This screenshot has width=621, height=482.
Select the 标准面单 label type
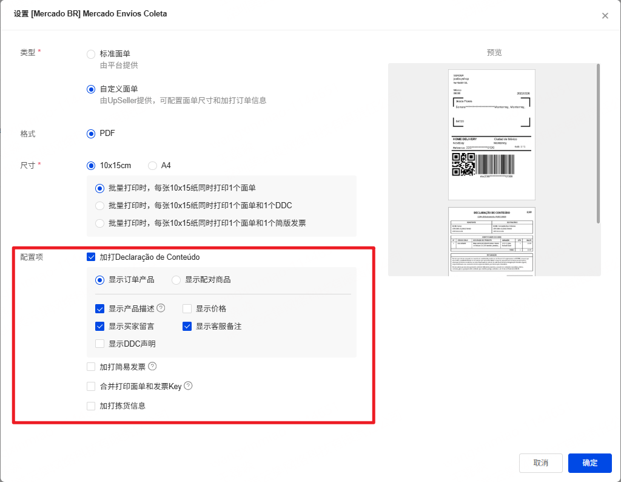click(x=91, y=54)
